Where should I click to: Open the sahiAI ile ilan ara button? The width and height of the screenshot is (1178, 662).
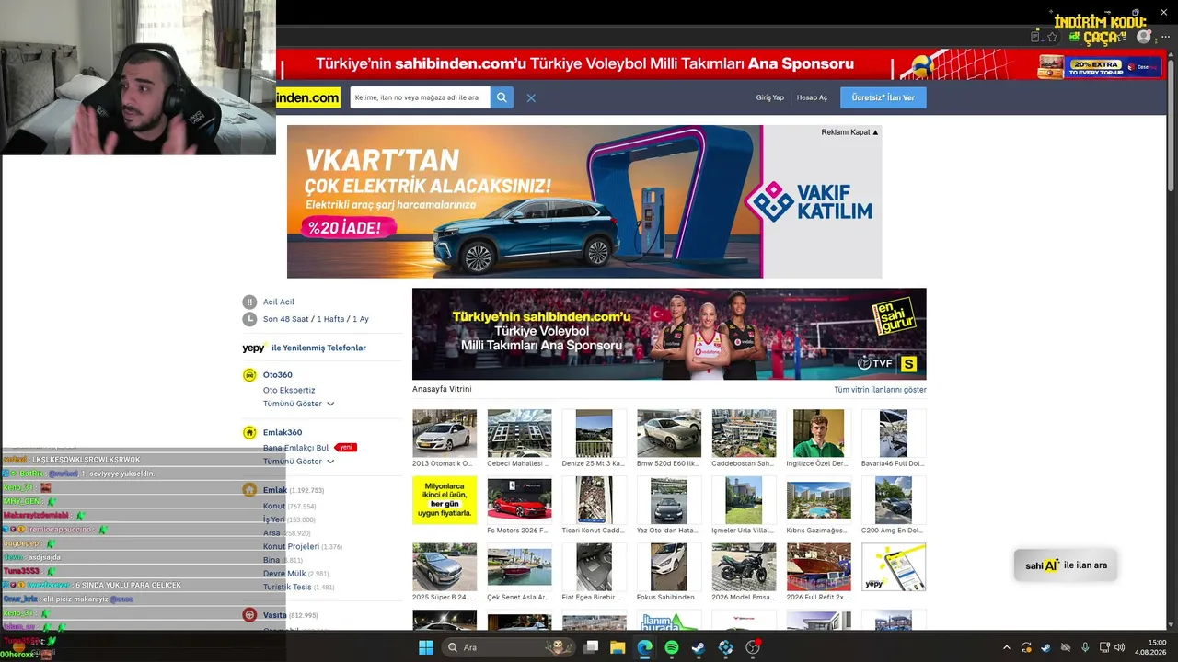coord(1066,565)
